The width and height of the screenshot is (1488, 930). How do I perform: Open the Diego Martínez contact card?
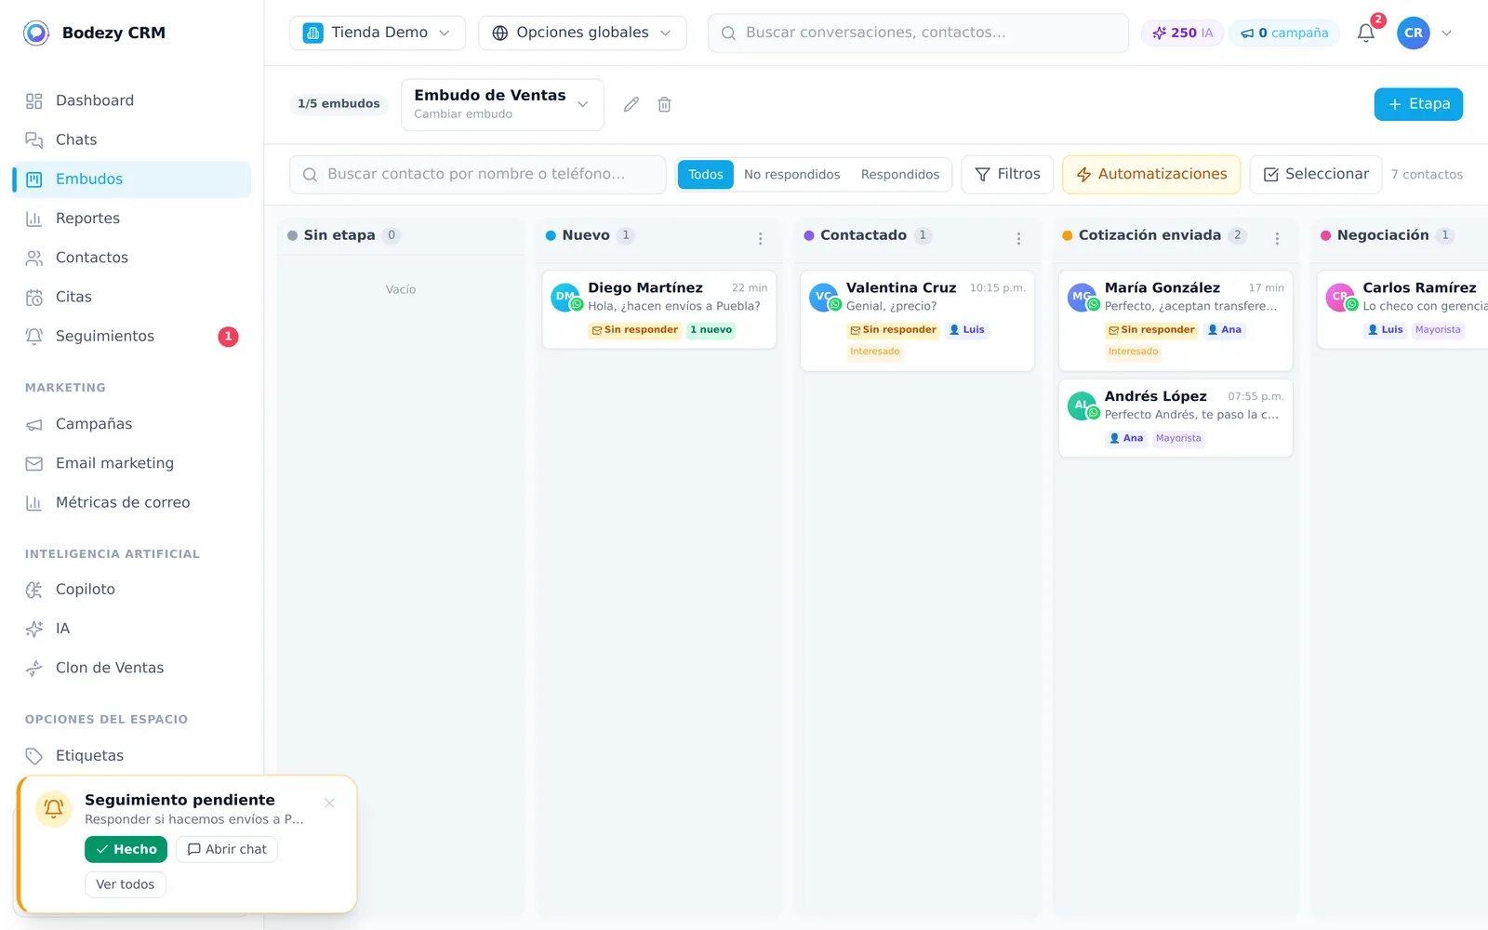tap(659, 310)
